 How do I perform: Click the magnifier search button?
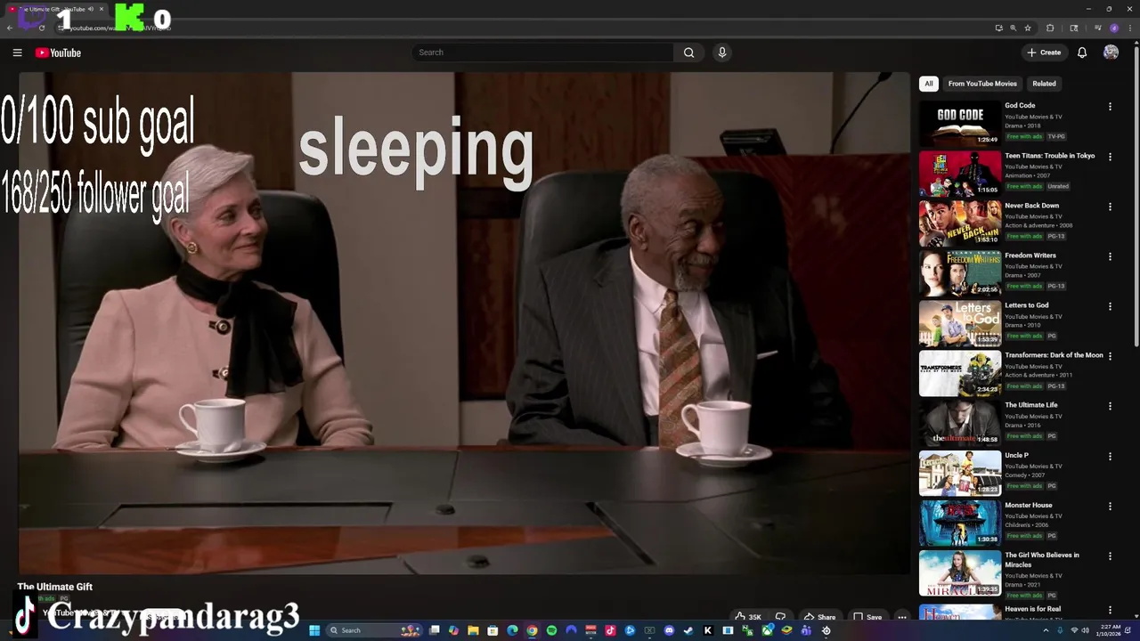point(688,53)
